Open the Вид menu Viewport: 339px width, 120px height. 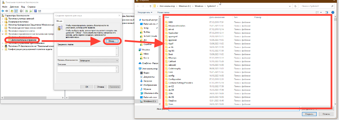click(x=23, y=6)
